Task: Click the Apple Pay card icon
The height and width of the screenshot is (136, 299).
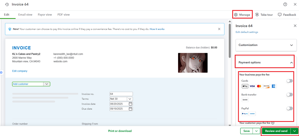Action: coord(245,86)
